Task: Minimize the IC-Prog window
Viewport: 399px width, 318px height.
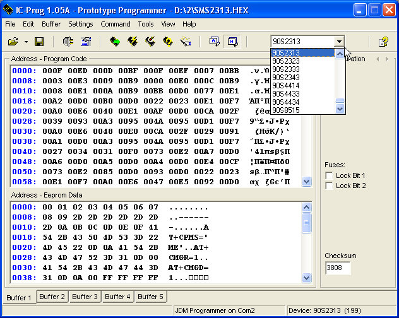Action: tap(360, 10)
